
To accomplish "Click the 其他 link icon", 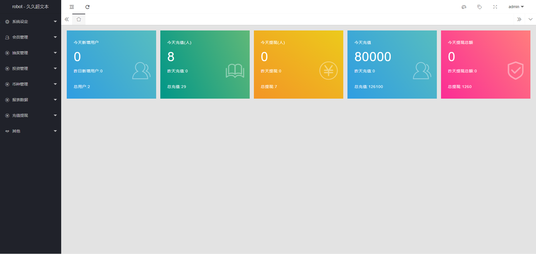I will tap(7, 131).
